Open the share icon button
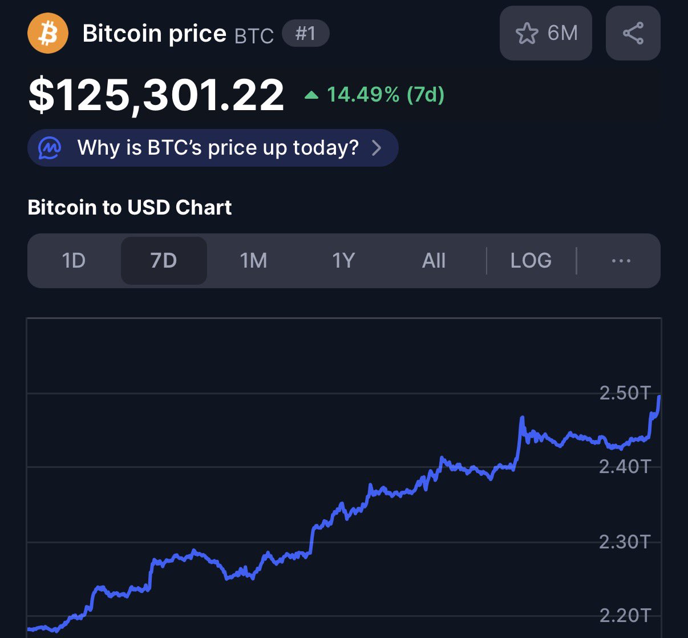Screen dimensions: 688x638 pyautogui.click(x=633, y=33)
